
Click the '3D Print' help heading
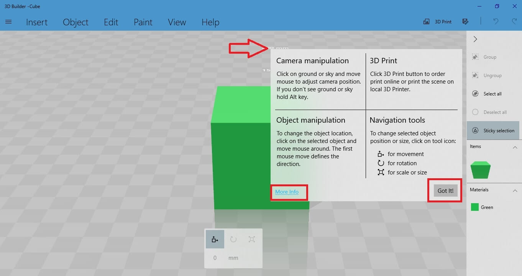pos(383,61)
